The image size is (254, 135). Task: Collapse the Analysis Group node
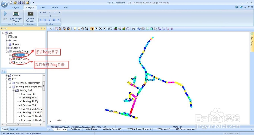pos(7,52)
